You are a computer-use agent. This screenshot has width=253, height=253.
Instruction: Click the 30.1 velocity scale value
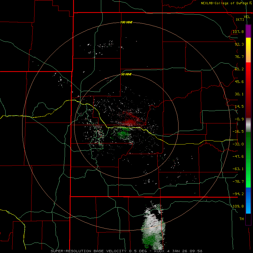pyautogui.click(x=239, y=94)
